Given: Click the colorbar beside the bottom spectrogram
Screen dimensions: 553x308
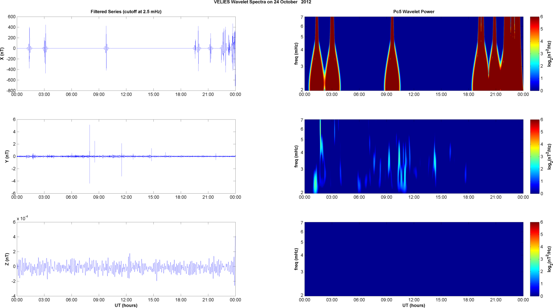Looking at the screenshot, I should (x=535, y=259).
